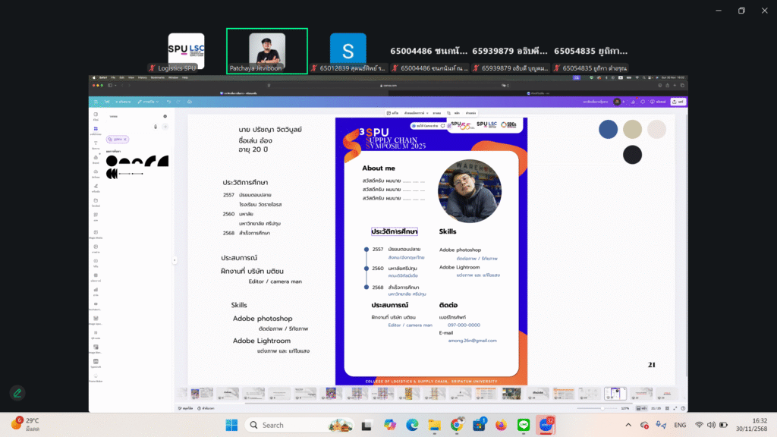Open File Explorer from the taskbar
The width and height of the screenshot is (777, 437).
[434, 425]
